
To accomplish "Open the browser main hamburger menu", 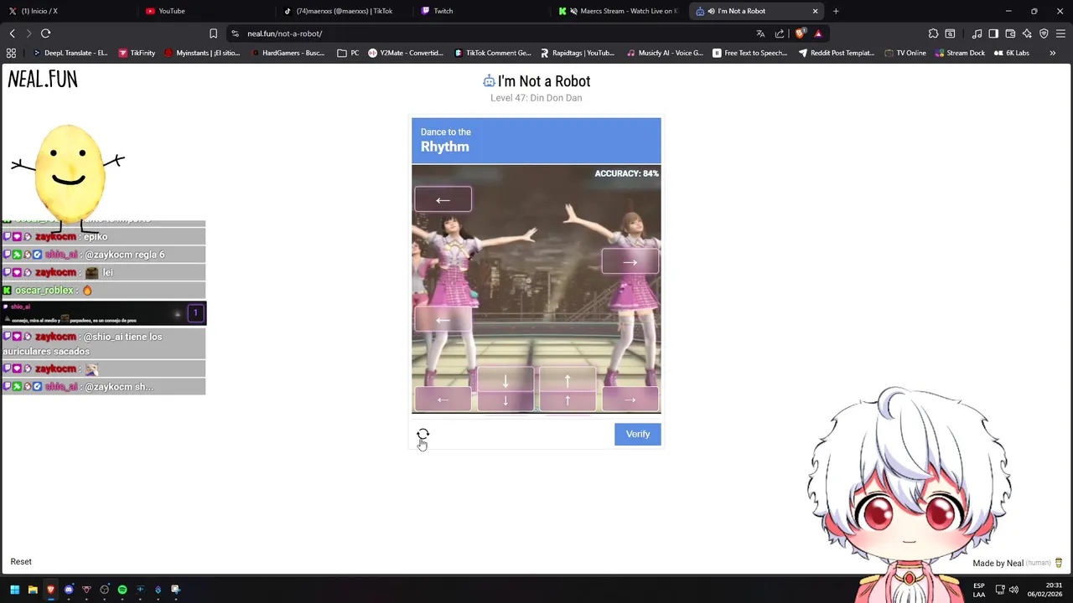I will [1061, 33].
